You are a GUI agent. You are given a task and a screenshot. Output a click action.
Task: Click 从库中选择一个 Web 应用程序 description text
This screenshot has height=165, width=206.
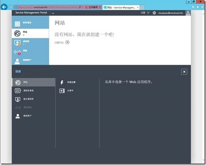[129, 82]
